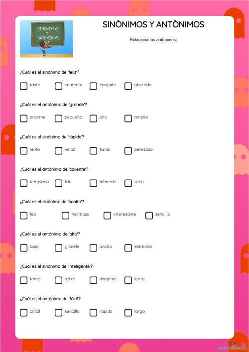Tick the 'triste' option box

[x=23, y=86]
